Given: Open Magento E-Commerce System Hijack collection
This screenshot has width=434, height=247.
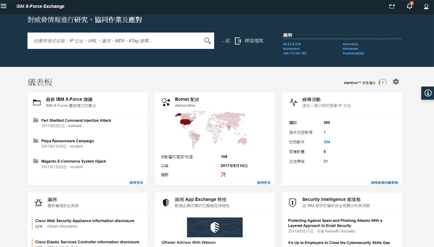Looking at the screenshot, I should (74, 161).
